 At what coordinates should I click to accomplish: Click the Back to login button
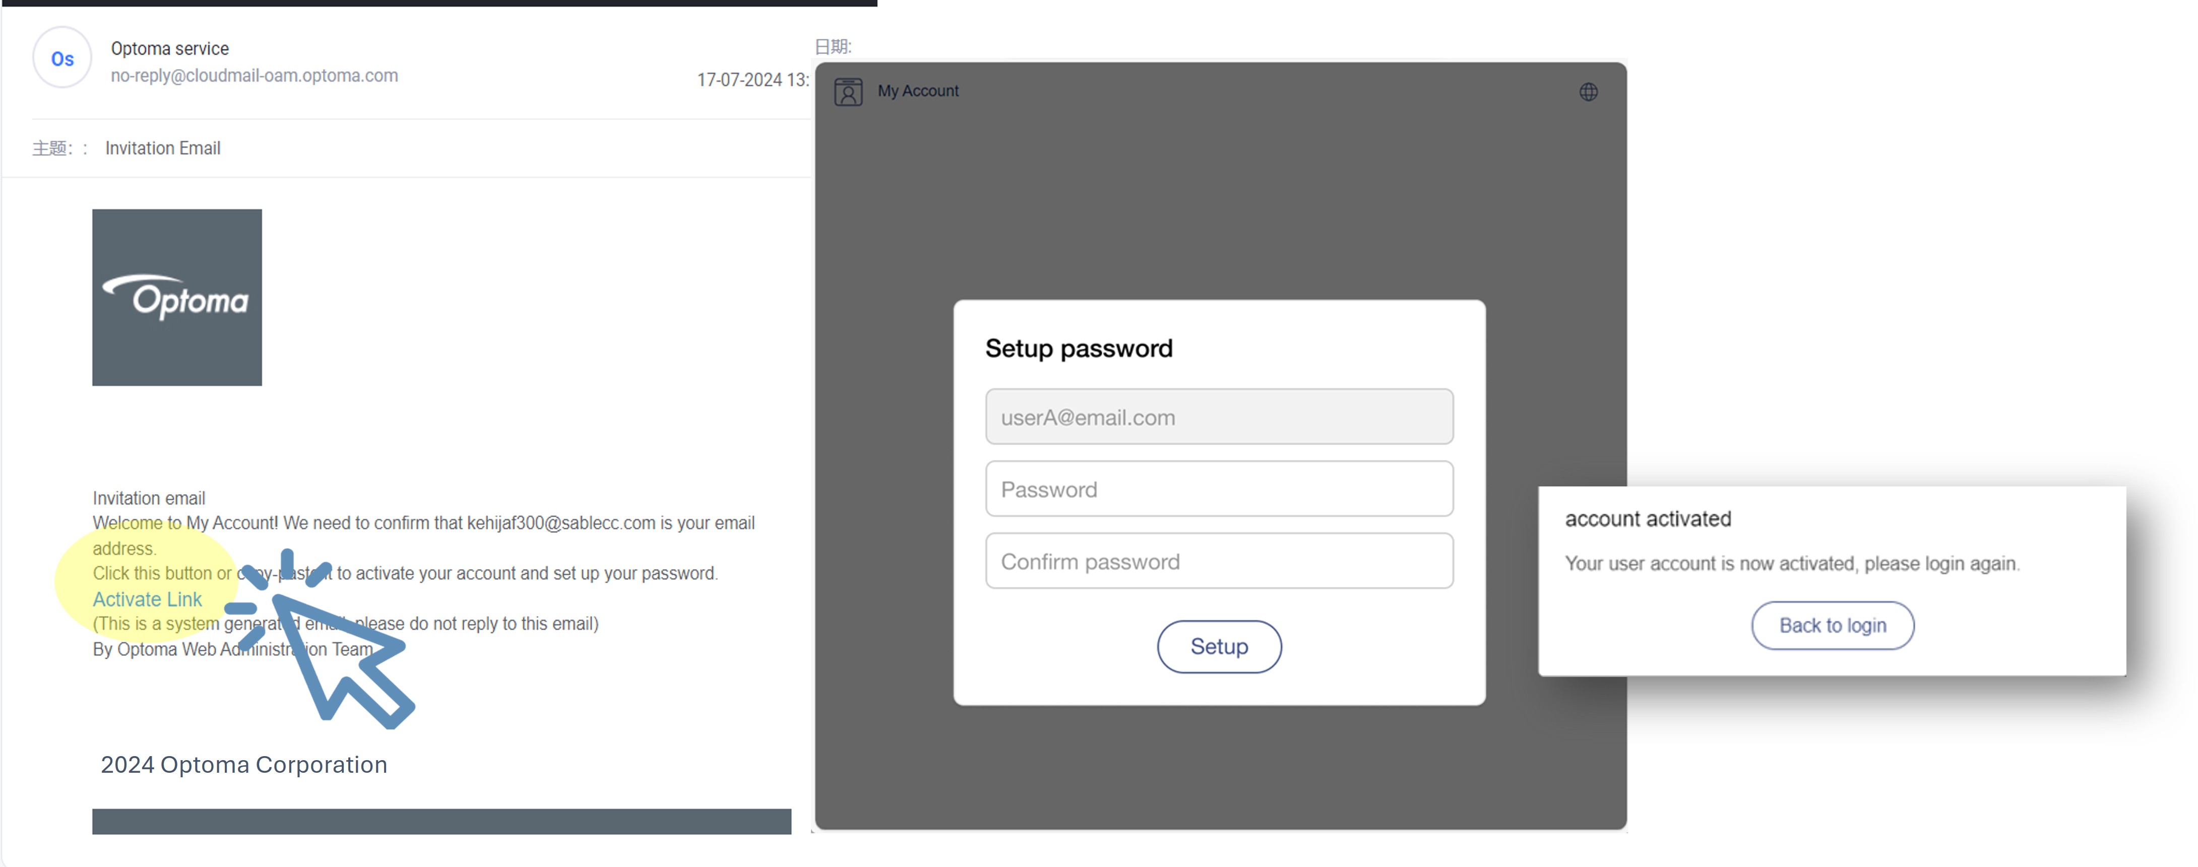pos(1832,625)
